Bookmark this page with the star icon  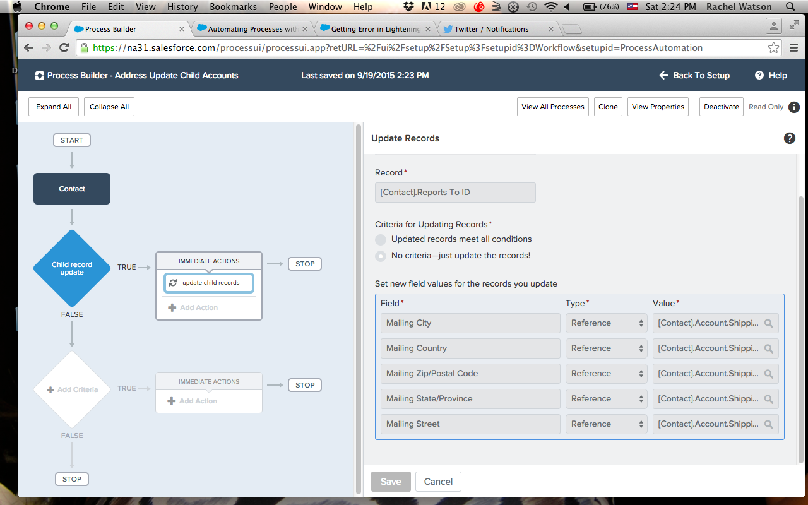point(773,48)
